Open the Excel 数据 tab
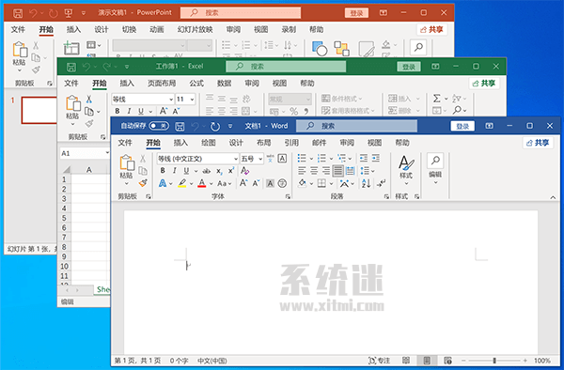This screenshot has width=564, height=370. [224, 84]
